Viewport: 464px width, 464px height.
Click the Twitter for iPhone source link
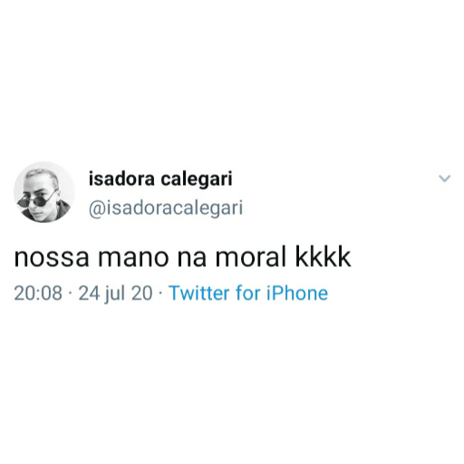pos(248,293)
